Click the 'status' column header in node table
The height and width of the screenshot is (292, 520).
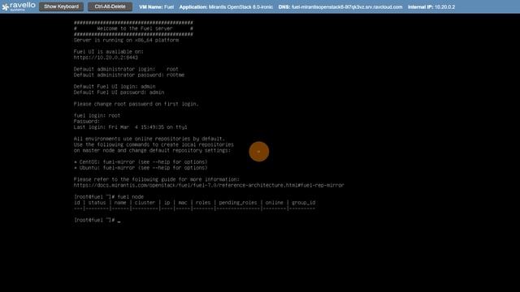[x=97, y=203]
